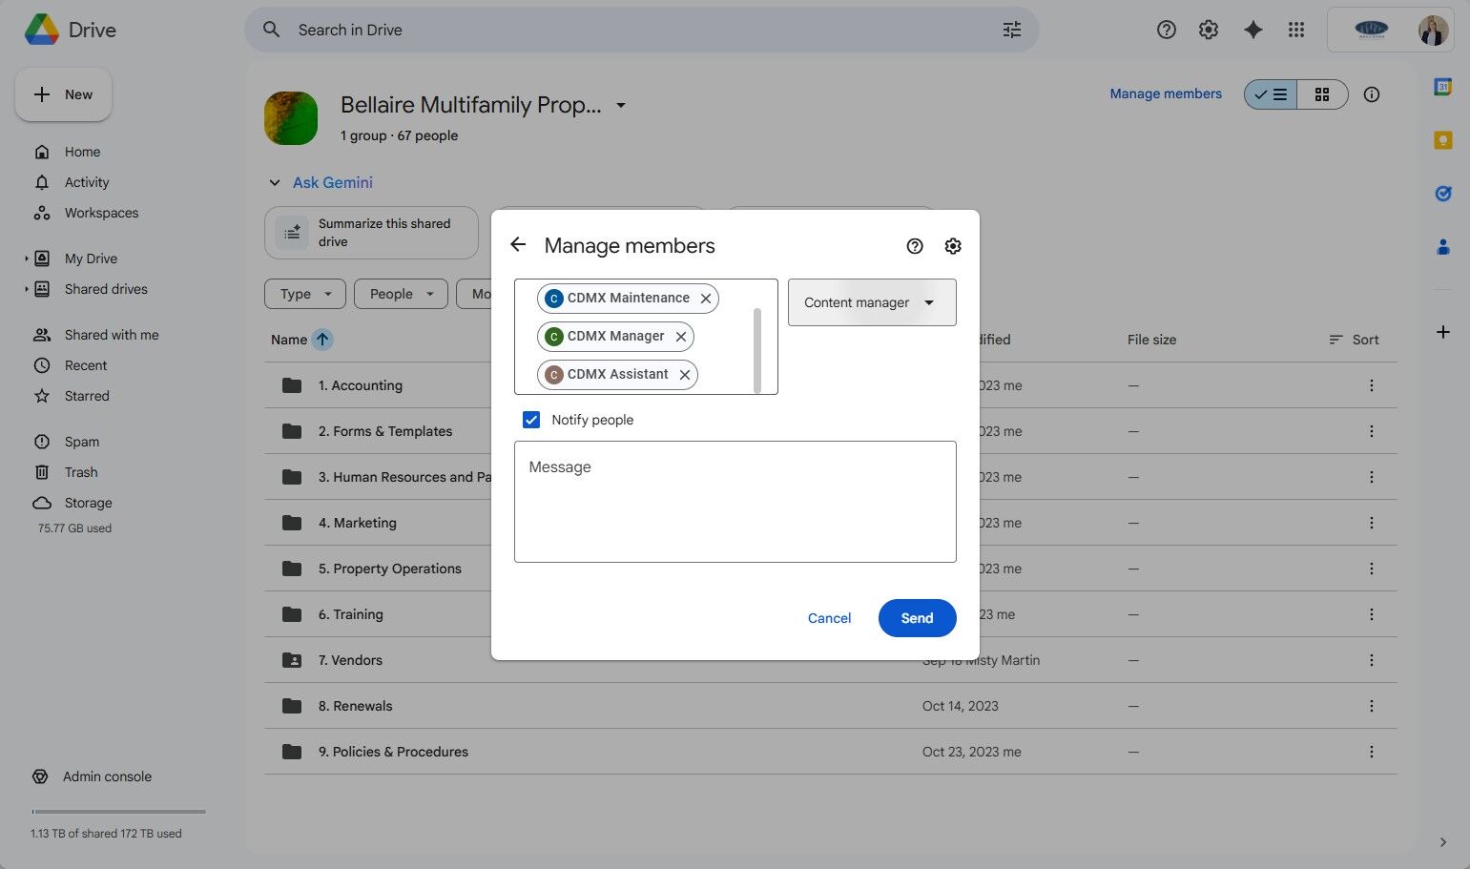This screenshot has height=869, width=1470.
Task: Switch to grid layout view
Action: coord(1321,94)
